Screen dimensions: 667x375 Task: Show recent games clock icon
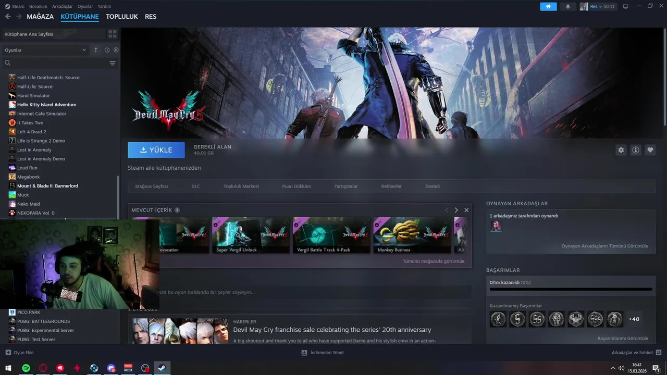107,50
